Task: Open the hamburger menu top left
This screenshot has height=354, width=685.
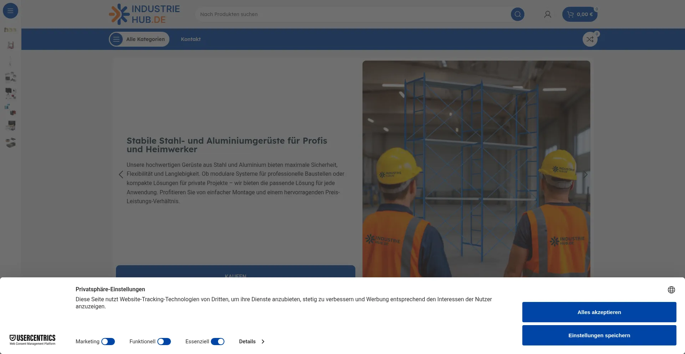Action: (x=10, y=11)
